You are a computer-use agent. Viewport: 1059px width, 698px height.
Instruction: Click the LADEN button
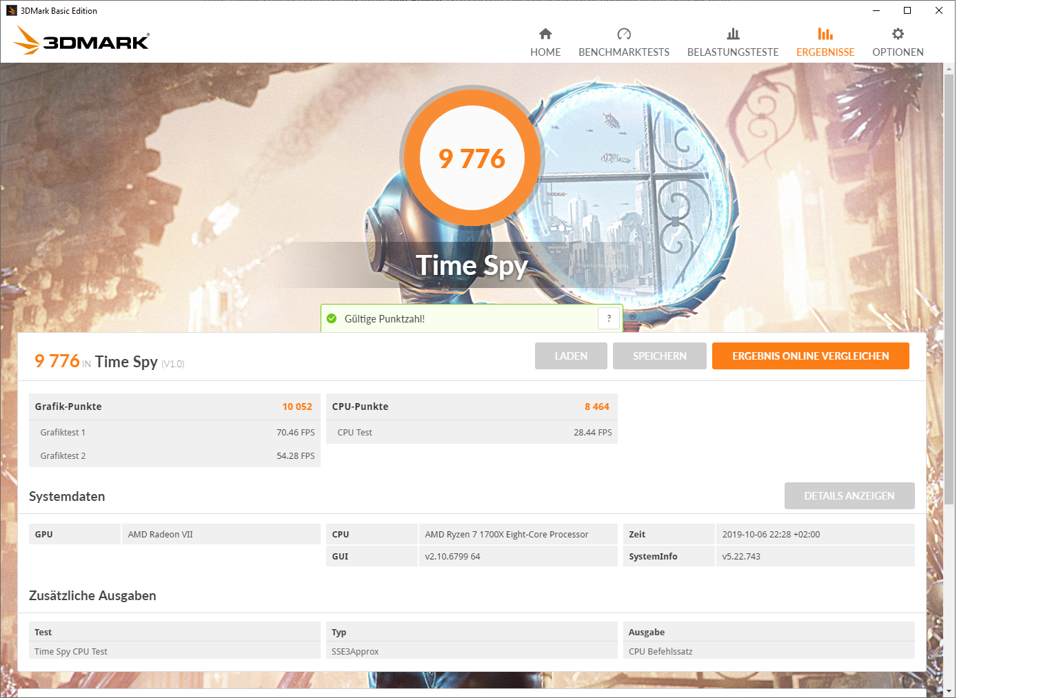[x=571, y=356]
